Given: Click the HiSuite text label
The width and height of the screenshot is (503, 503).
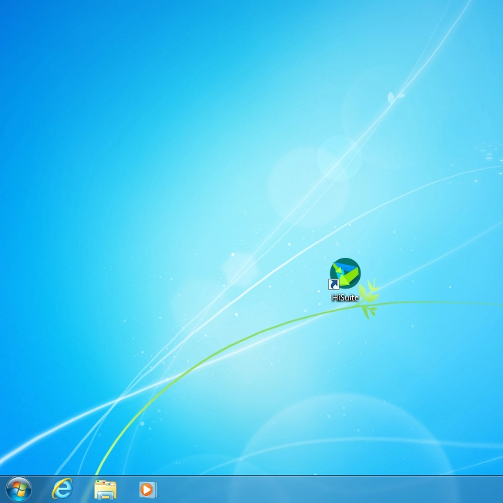Looking at the screenshot, I should pyautogui.click(x=345, y=298).
